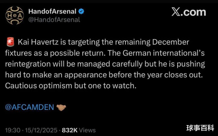Viewport: 218px width, 136px height.
Task: Open the @AFCAMDEN mention
Action: coord(29,107)
